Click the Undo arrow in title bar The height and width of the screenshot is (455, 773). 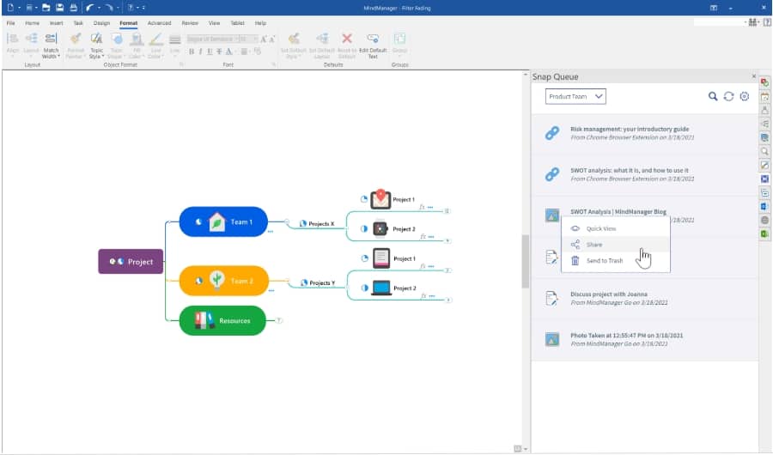90,8
